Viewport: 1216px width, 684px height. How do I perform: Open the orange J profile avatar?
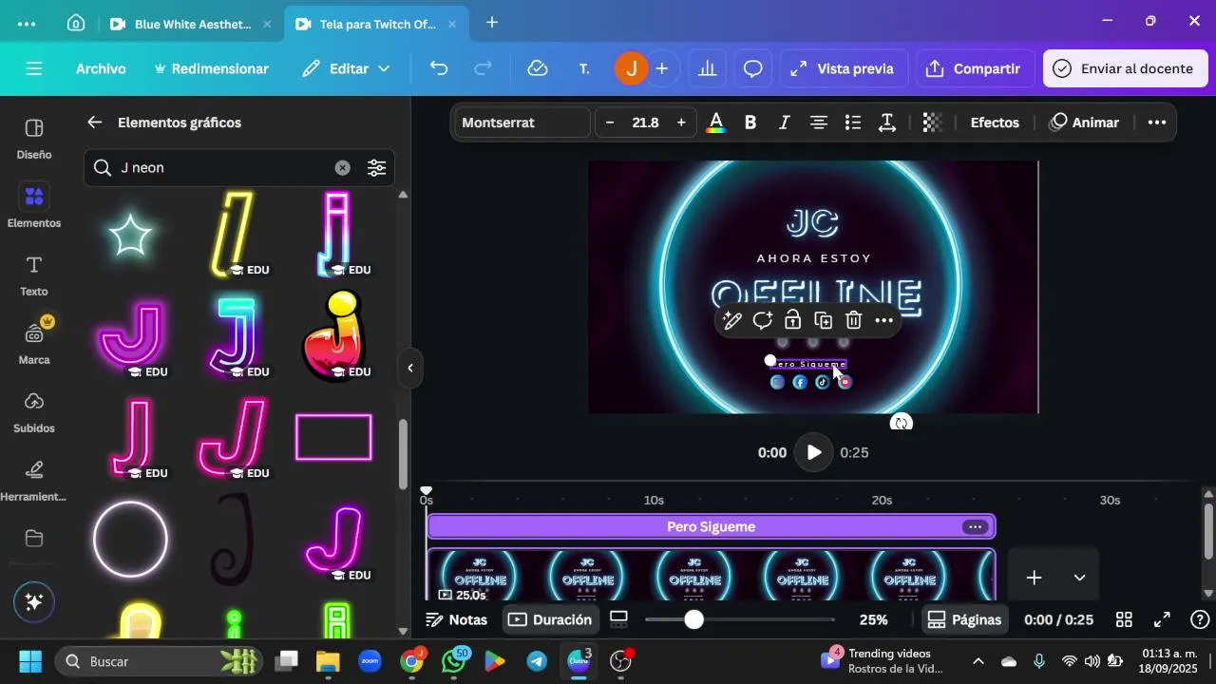tap(631, 68)
